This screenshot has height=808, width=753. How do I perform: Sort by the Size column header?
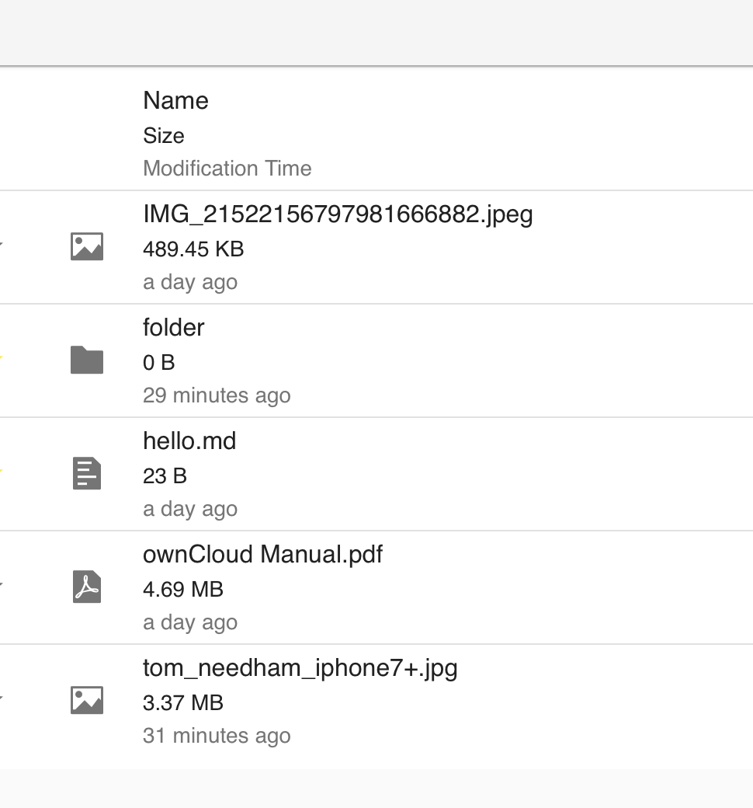[164, 136]
